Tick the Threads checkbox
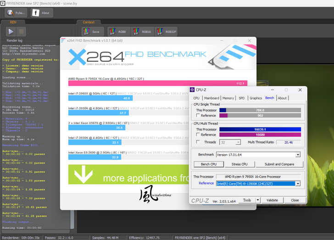Image resolution: width=334 pixels, height=240 pixels. coord(198,142)
